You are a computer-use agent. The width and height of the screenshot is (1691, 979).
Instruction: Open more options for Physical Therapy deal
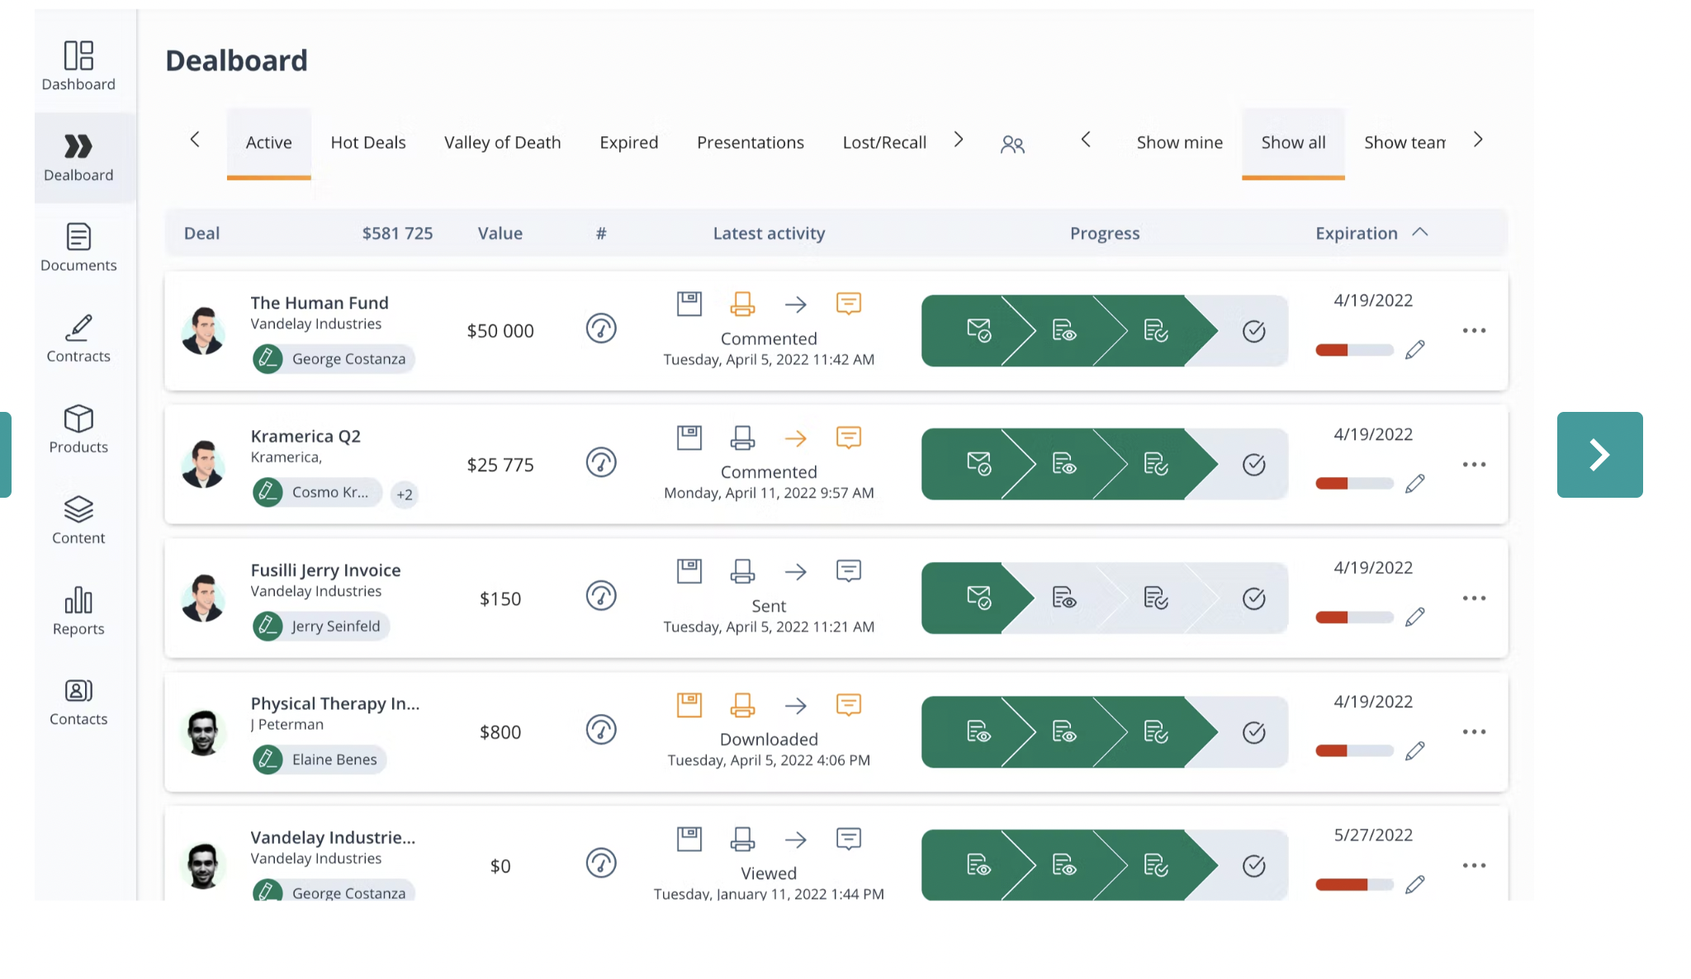click(x=1474, y=732)
